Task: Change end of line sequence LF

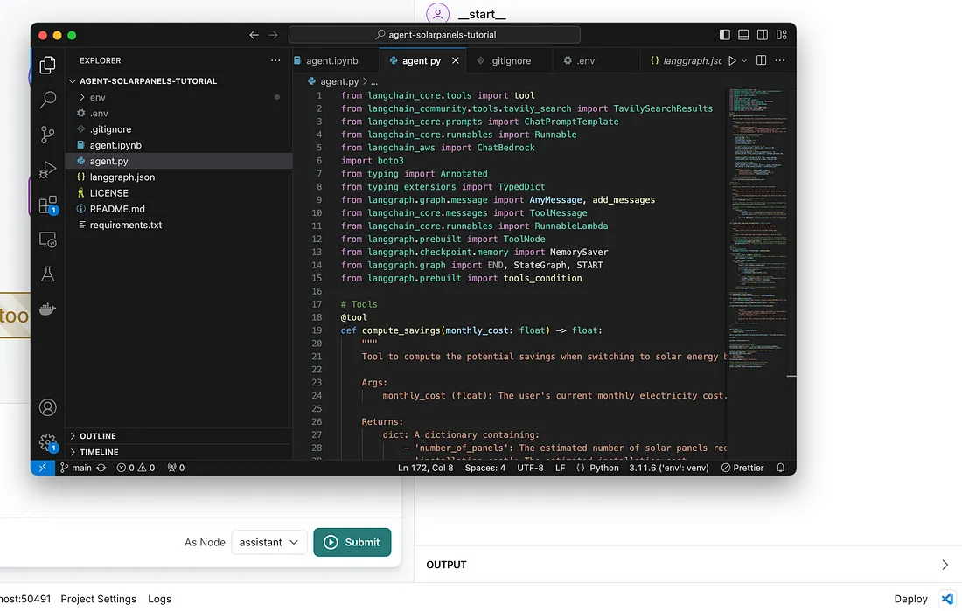Action: (x=560, y=468)
